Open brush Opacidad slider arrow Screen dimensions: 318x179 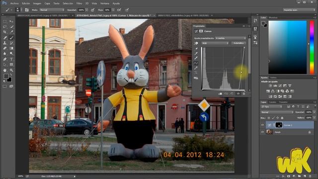tap(86, 10)
